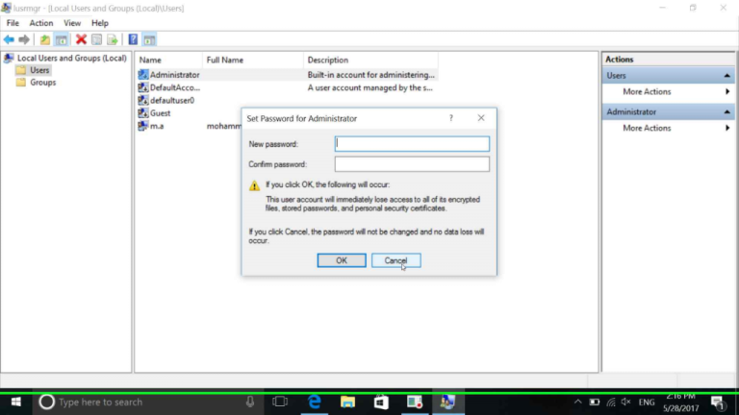Select the Administrator user name text
This screenshot has width=739, height=415.
click(175, 75)
